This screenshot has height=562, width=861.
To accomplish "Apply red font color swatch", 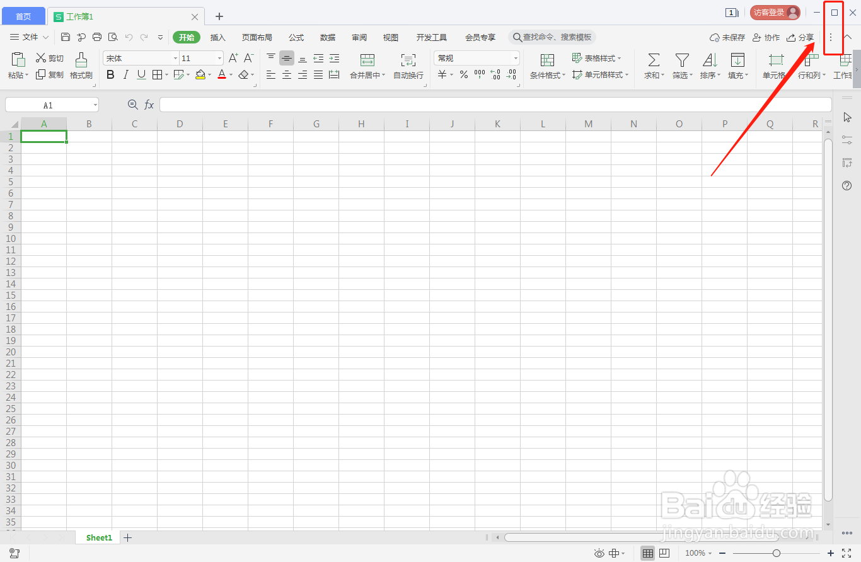I will [x=222, y=75].
